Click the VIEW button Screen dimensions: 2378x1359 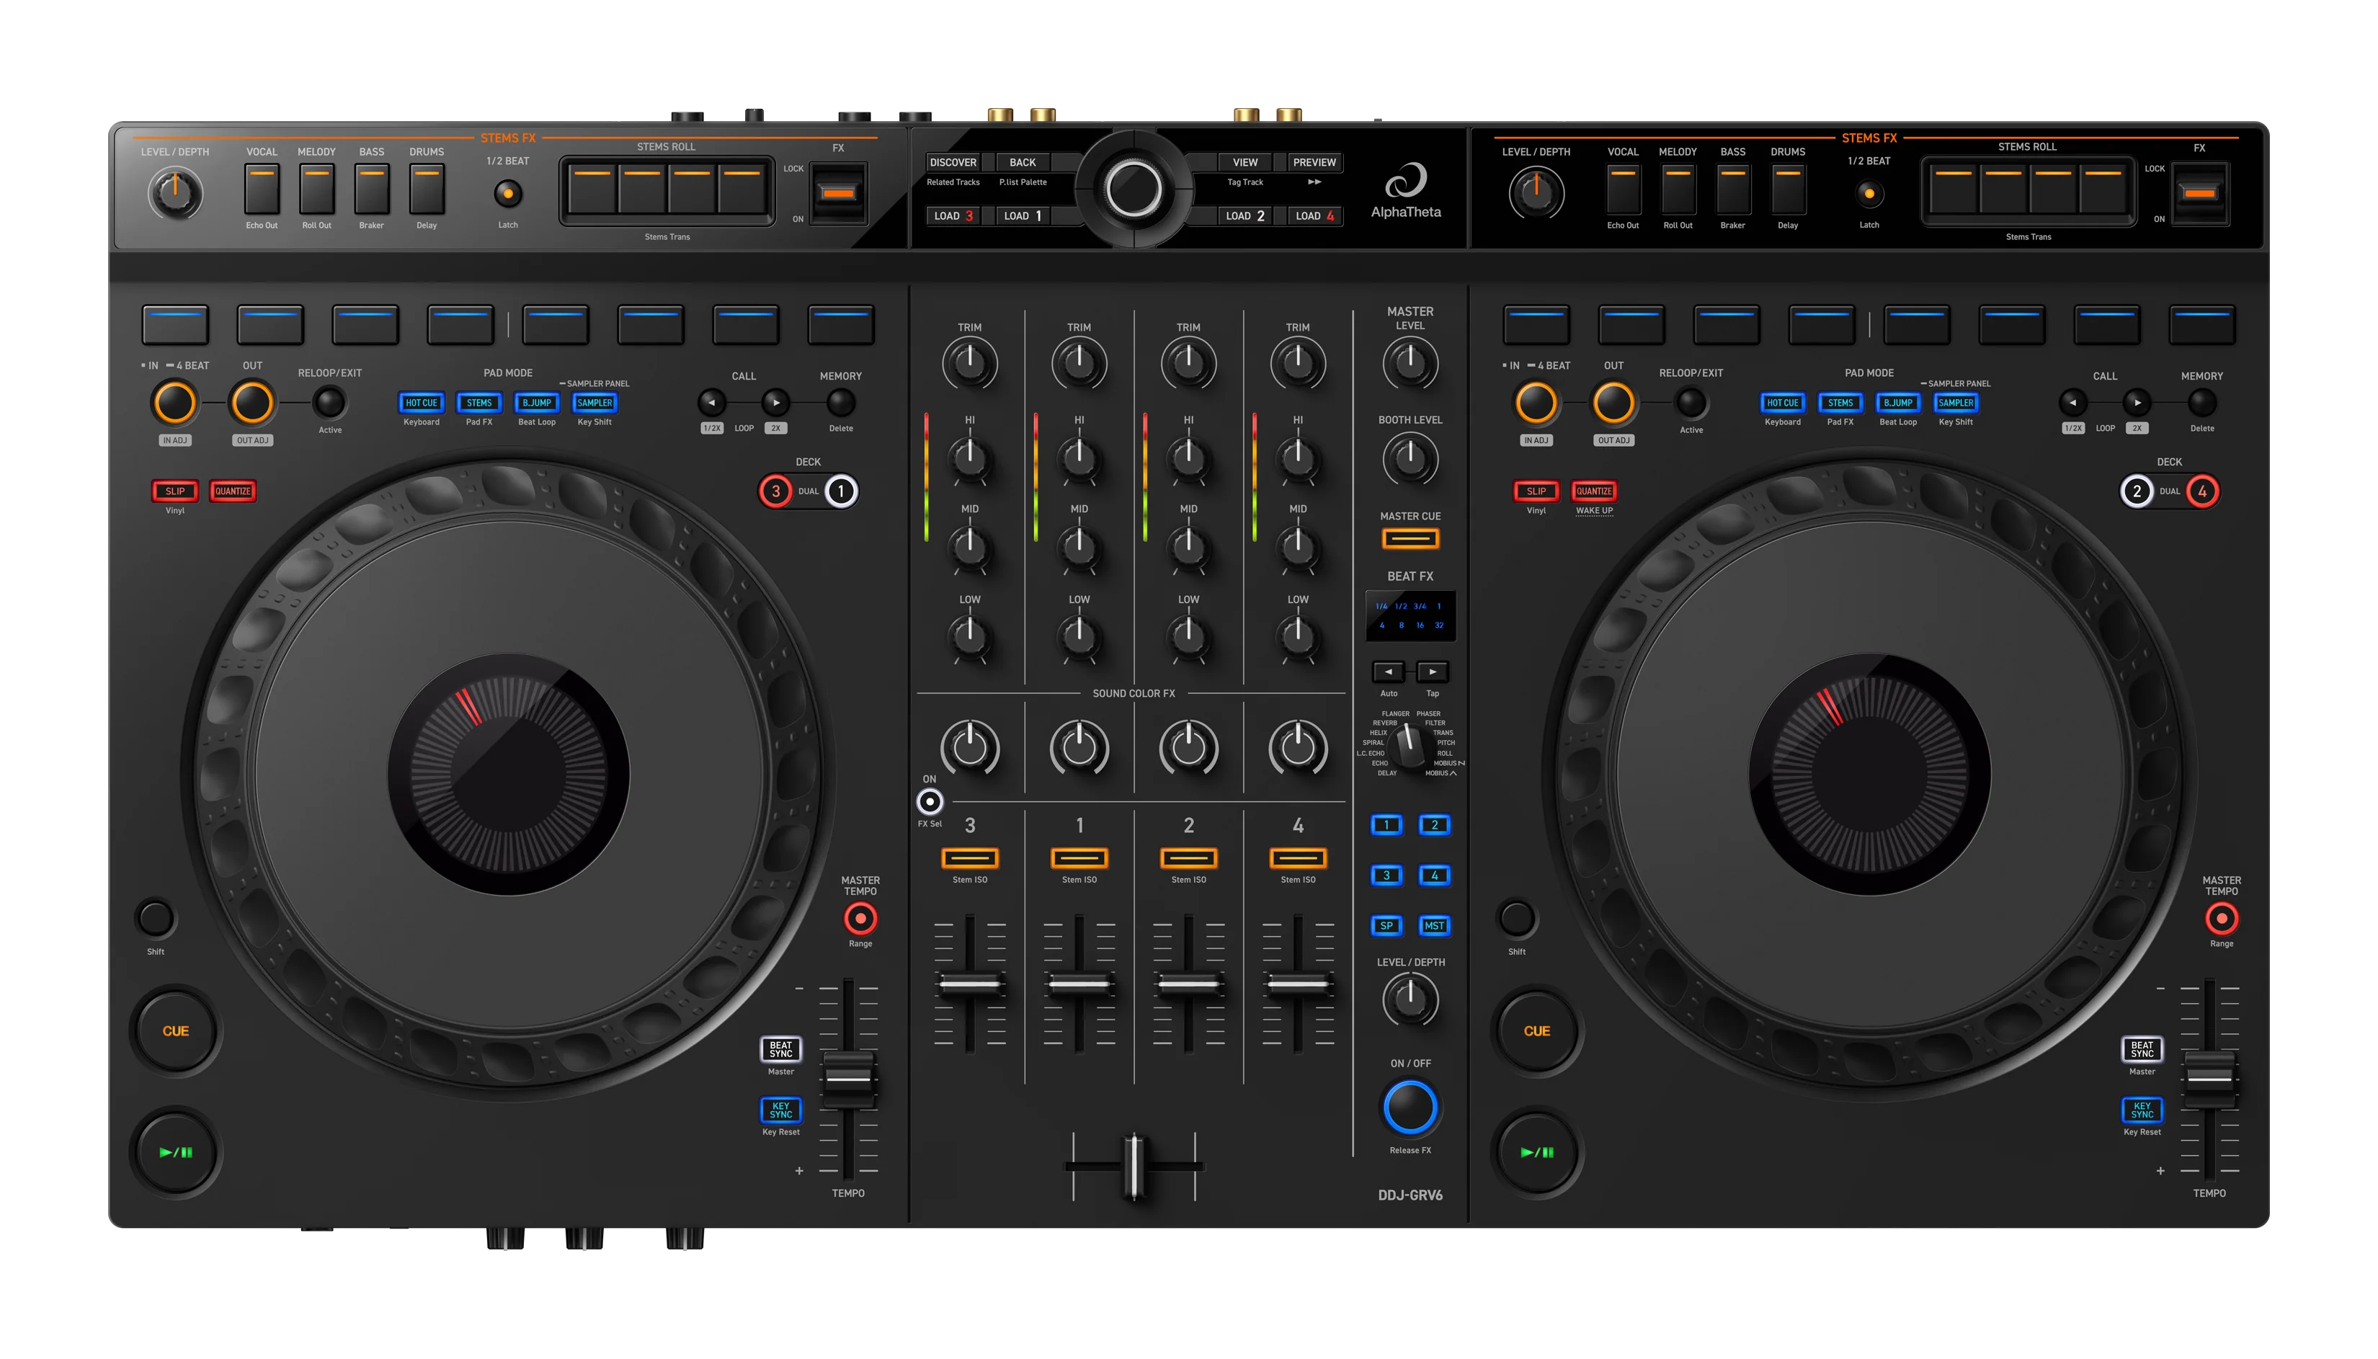[1245, 162]
